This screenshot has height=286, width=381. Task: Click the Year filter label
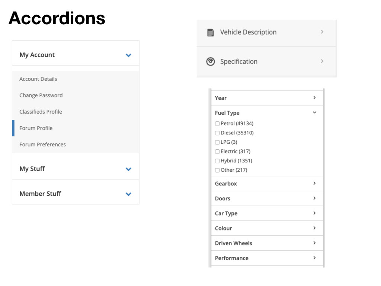[x=221, y=98]
